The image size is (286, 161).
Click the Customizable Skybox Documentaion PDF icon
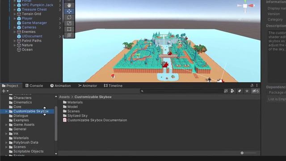pos(64,120)
